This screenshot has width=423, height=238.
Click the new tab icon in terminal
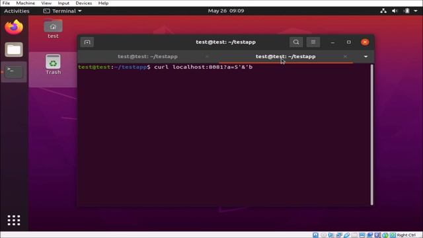pos(87,42)
